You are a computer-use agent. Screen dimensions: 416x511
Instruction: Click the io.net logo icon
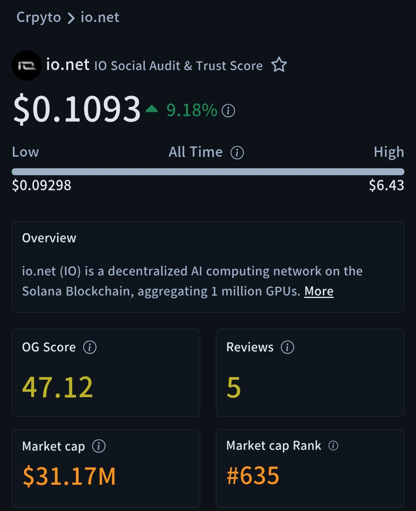click(27, 66)
